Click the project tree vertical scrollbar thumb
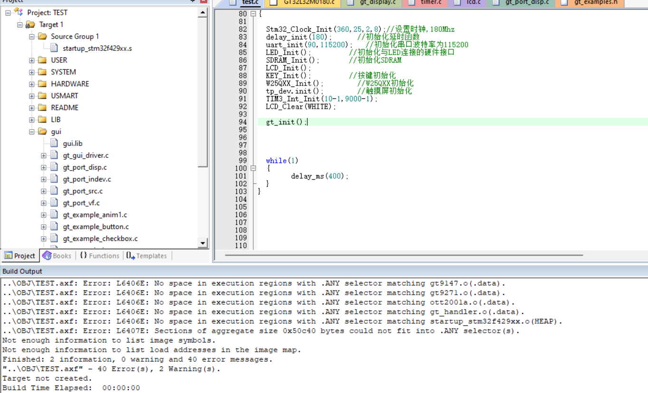The image size is (648, 393). (x=203, y=92)
